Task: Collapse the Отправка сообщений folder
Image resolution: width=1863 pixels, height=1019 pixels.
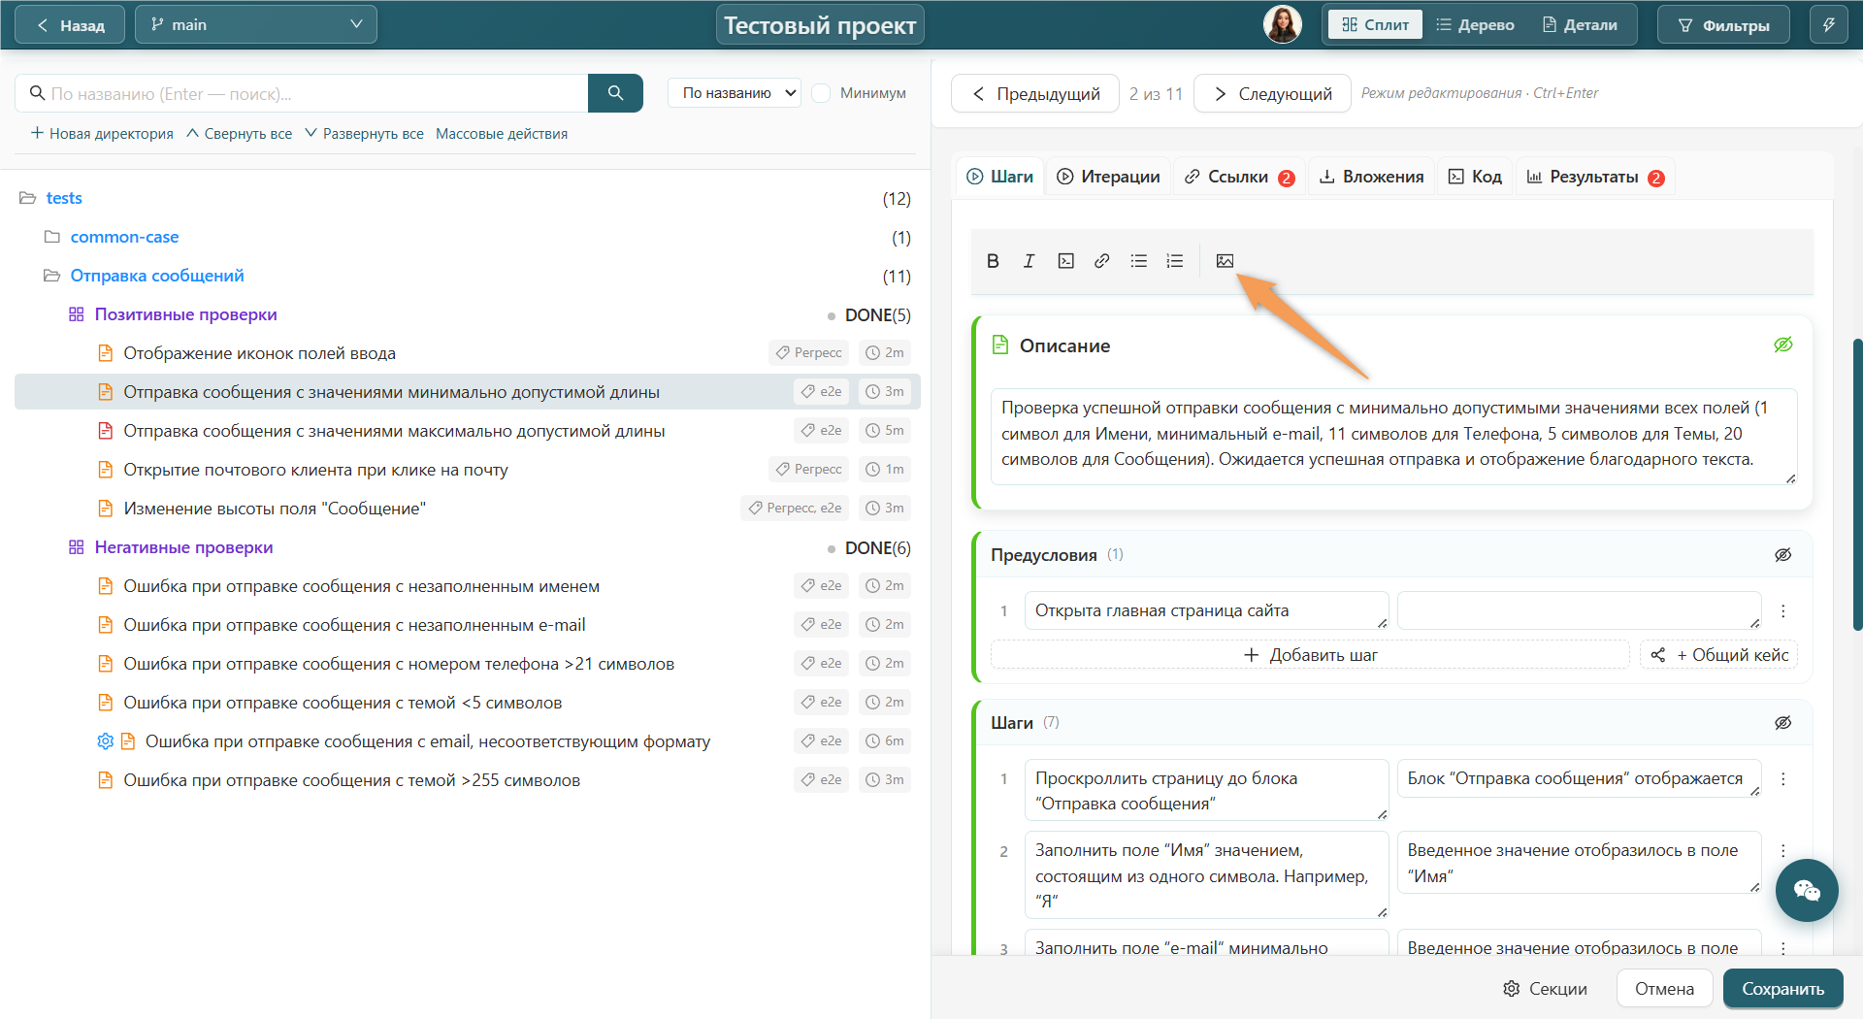Action: point(52,276)
